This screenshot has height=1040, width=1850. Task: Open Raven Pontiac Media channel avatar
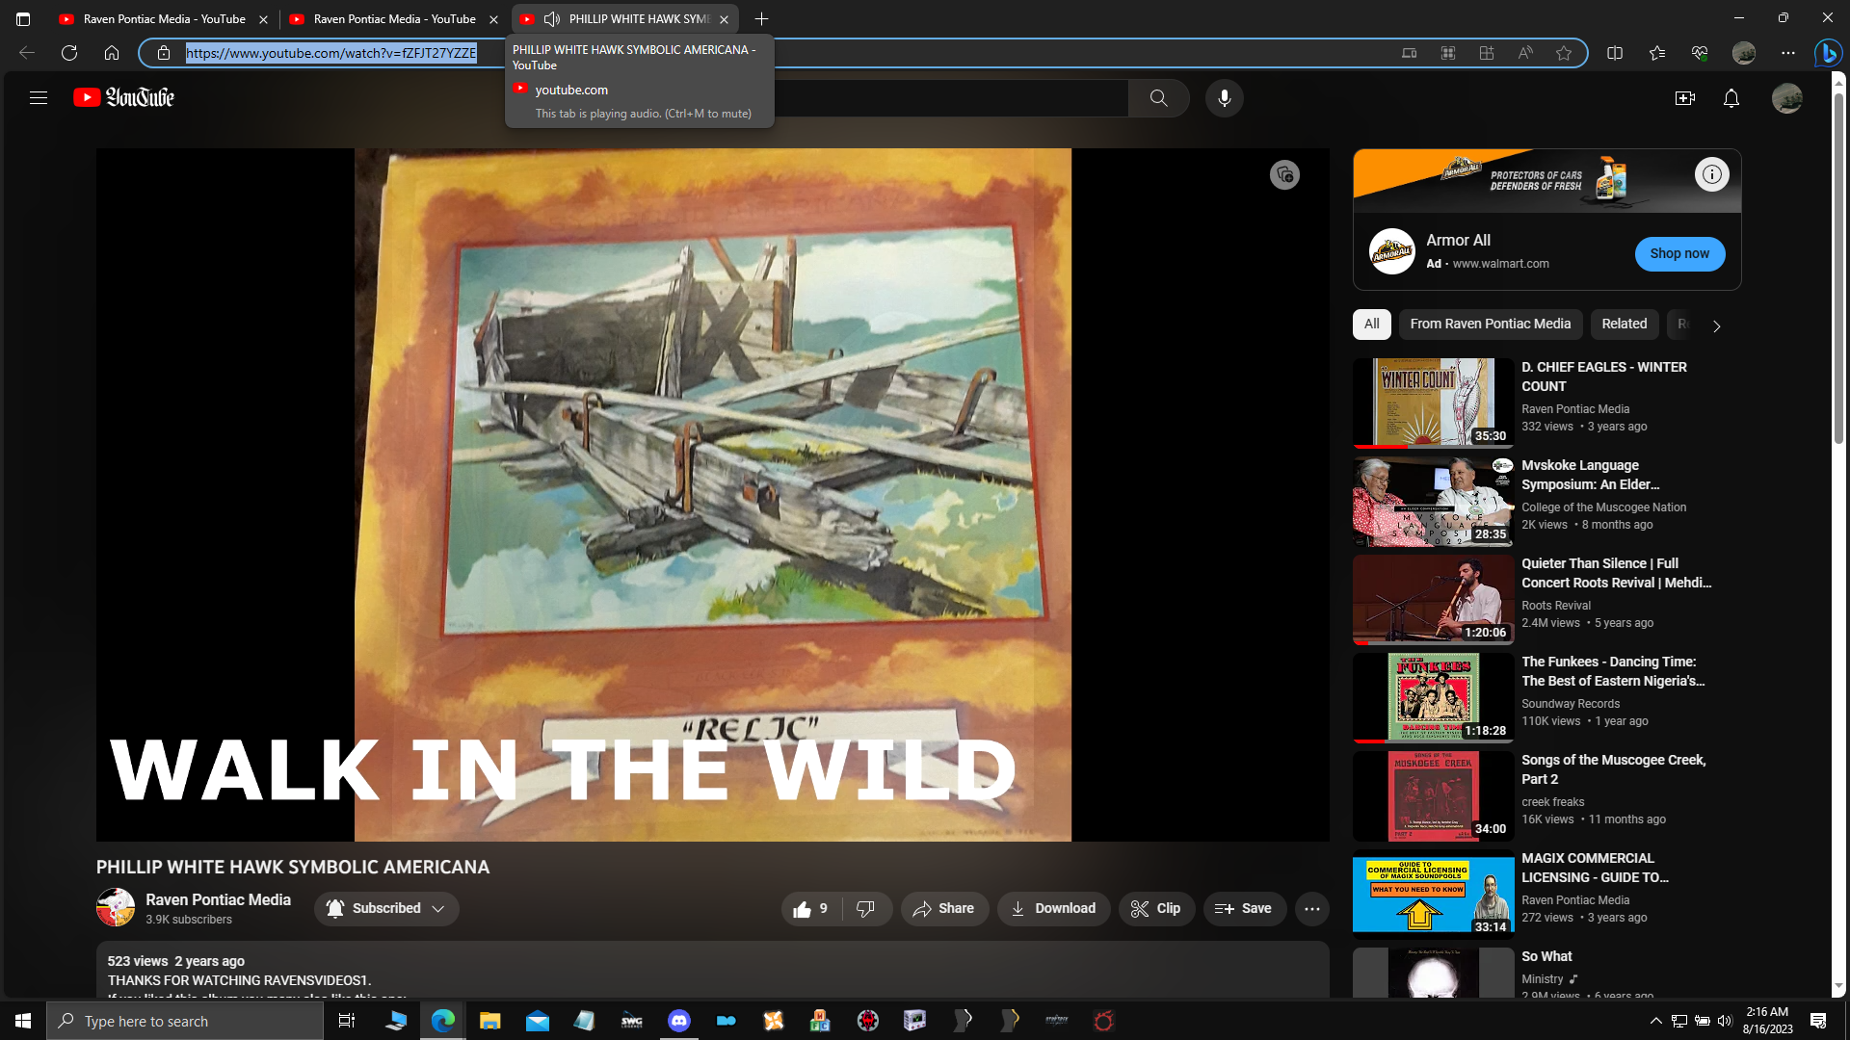click(116, 907)
